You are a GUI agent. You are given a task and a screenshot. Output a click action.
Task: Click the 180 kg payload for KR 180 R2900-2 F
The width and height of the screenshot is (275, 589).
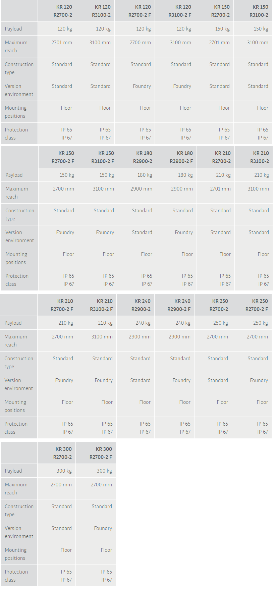tap(182, 175)
